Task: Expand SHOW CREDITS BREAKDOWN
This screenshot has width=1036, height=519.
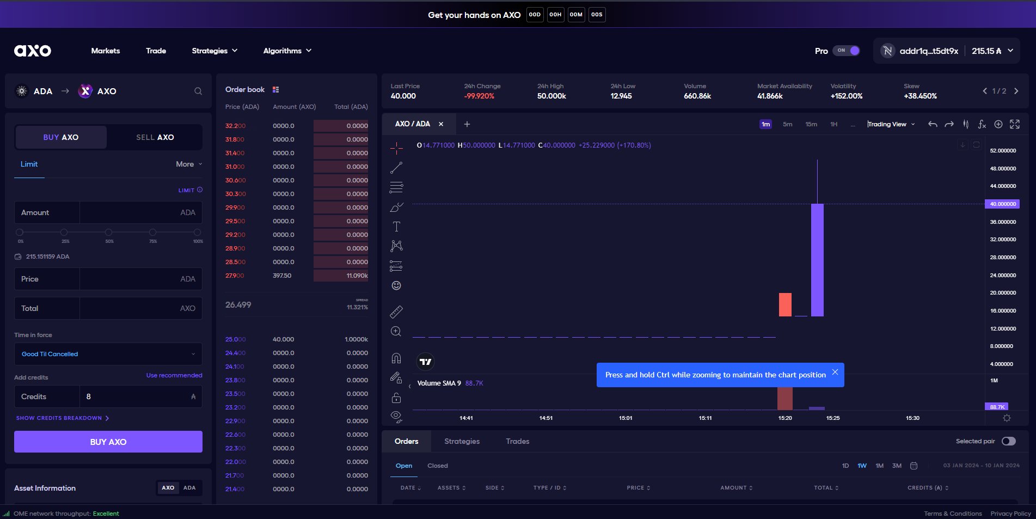Action: (x=63, y=418)
